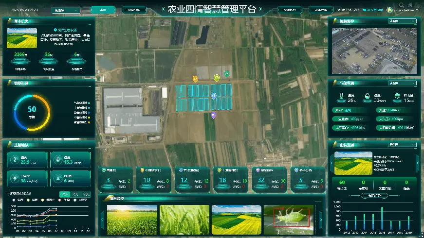Click the left double-chevron beside platform title
The image size is (424, 238).
pos(163,9)
